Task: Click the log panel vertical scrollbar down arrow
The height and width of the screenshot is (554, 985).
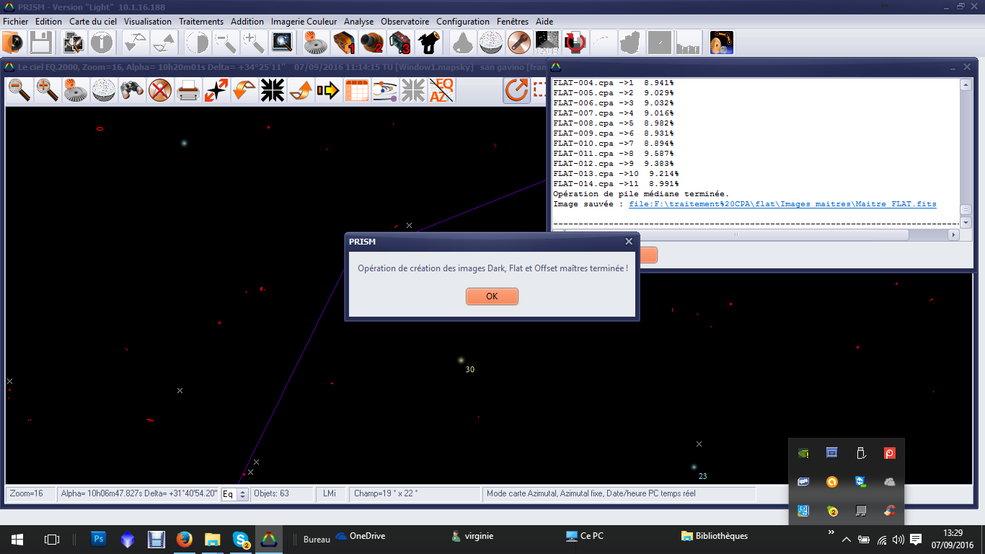Action: [966, 219]
